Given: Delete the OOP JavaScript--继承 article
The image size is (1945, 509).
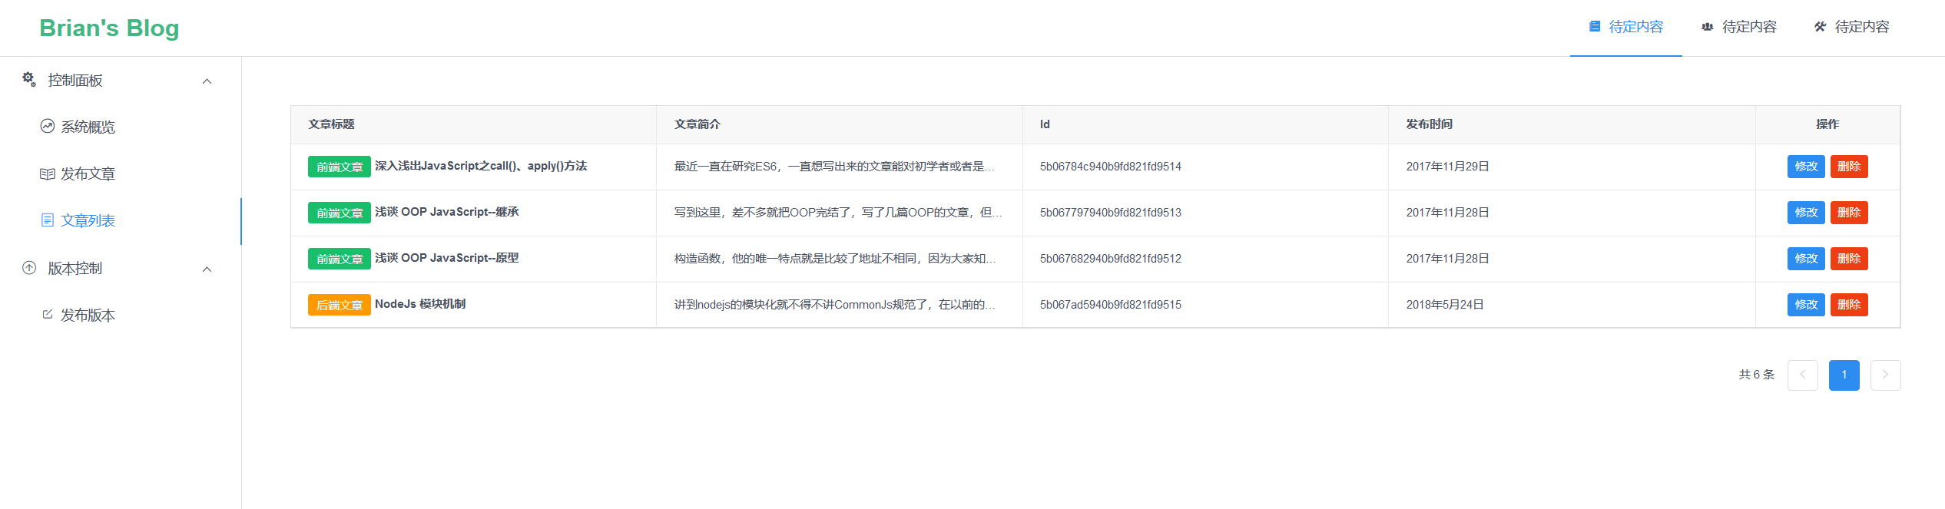Looking at the screenshot, I should point(1849,213).
